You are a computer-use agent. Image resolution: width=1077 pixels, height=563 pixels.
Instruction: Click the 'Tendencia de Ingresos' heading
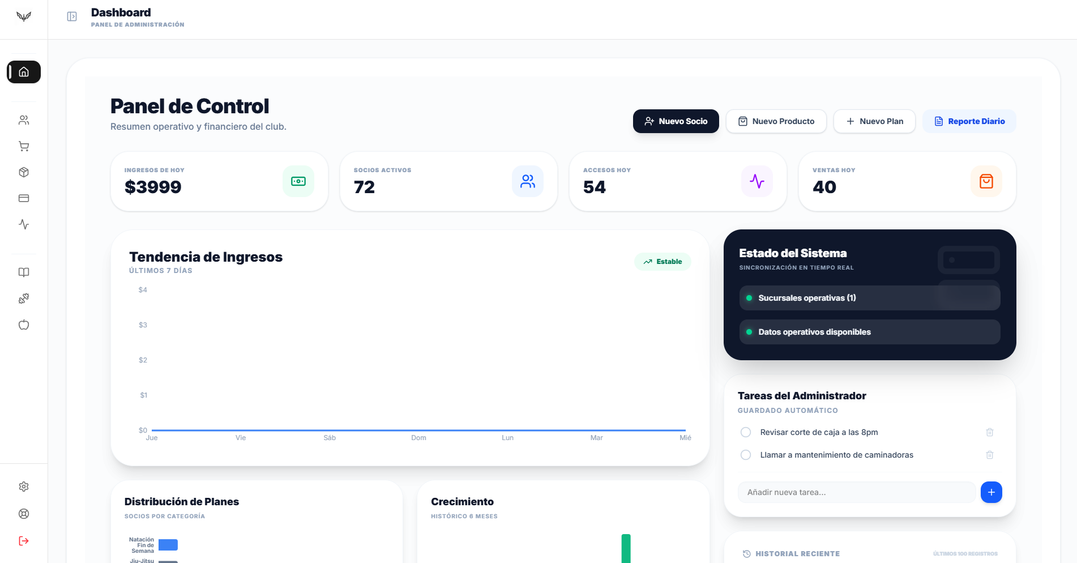pyautogui.click(x=206, y=257)
